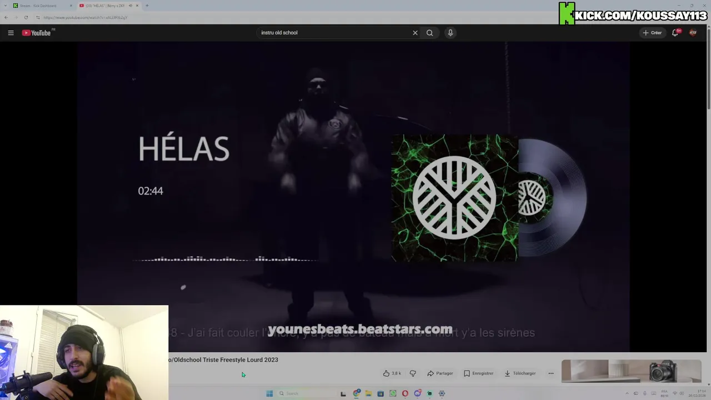Open File Explorer from the taskbar
Screen dimensions: 711x400
(368, 393)
